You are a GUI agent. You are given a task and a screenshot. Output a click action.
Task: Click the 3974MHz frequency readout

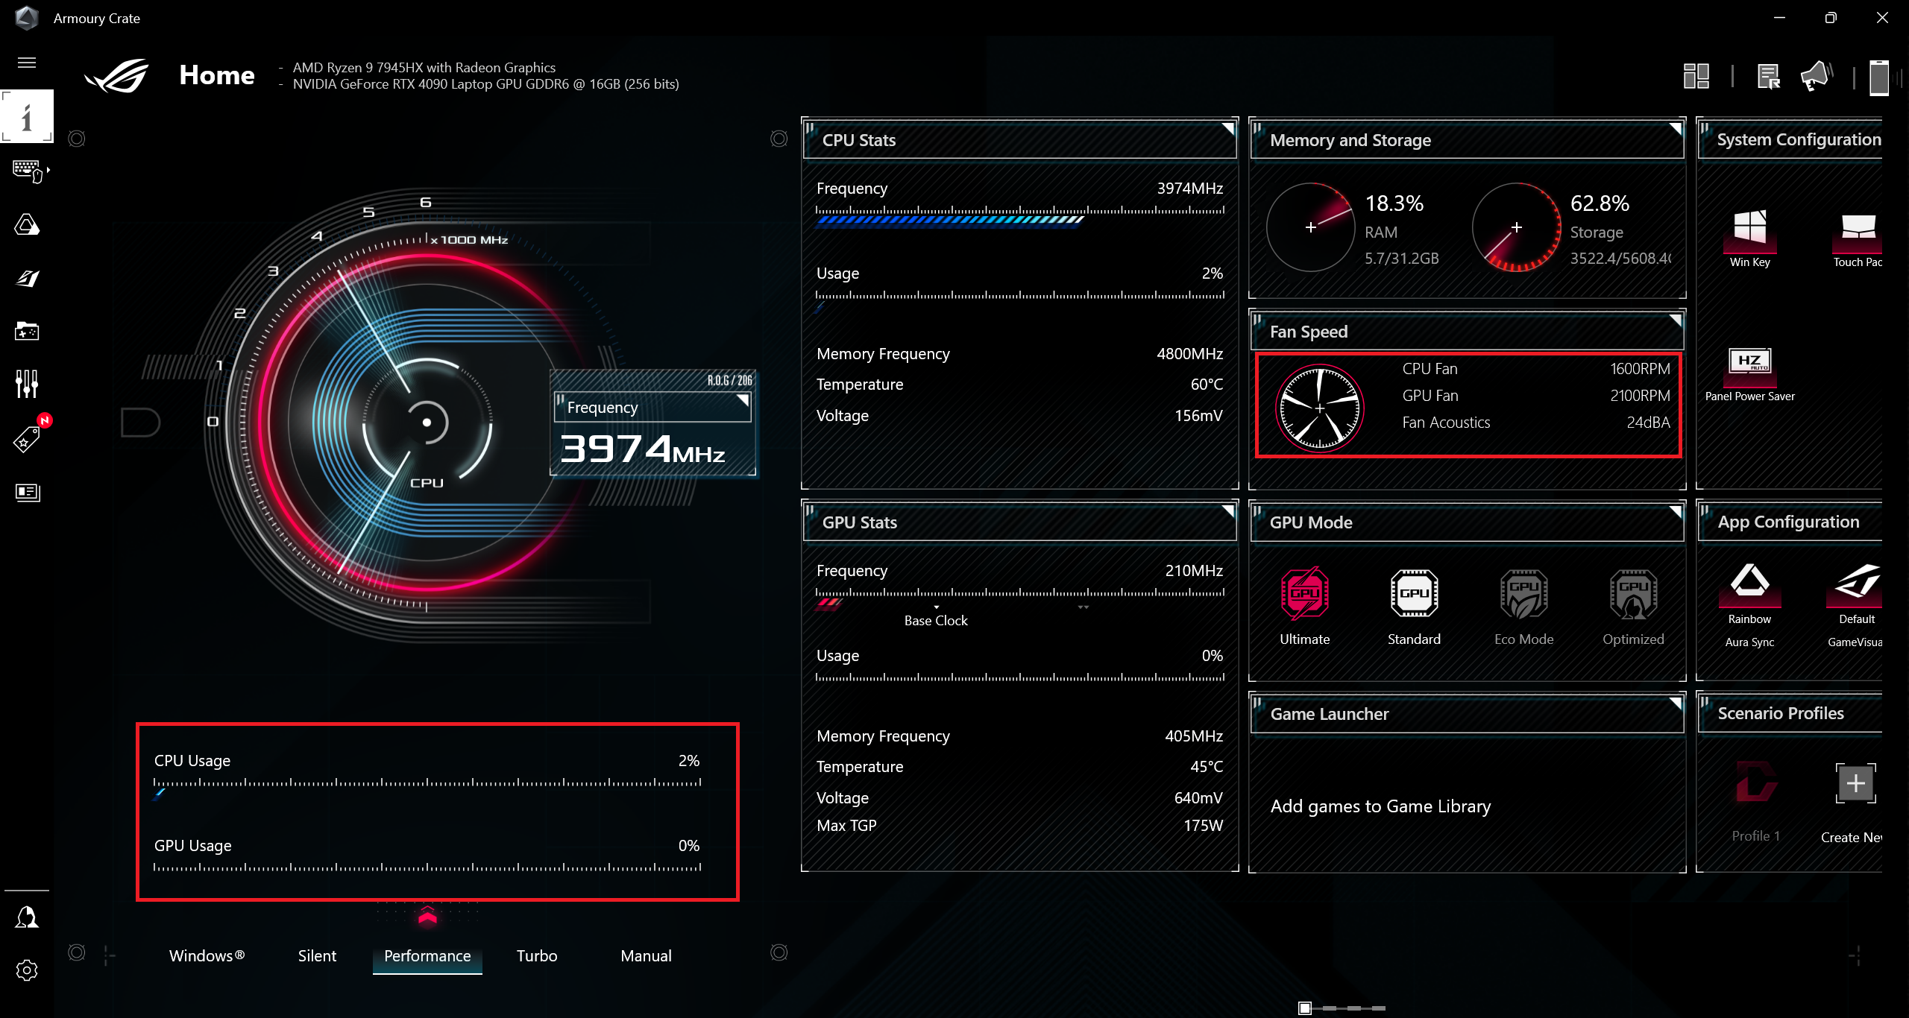click(x=642, y=449)
